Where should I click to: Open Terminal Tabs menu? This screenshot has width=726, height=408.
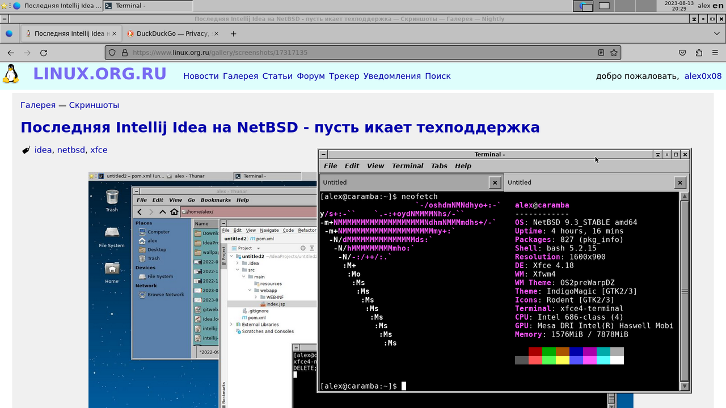(x=439, y=166)
